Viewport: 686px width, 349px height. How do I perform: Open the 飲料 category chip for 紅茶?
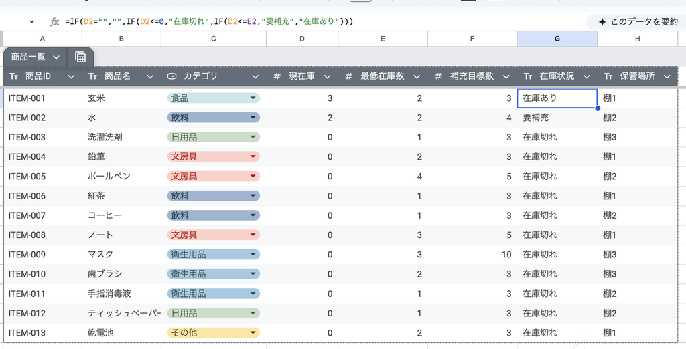pos(214,196)
